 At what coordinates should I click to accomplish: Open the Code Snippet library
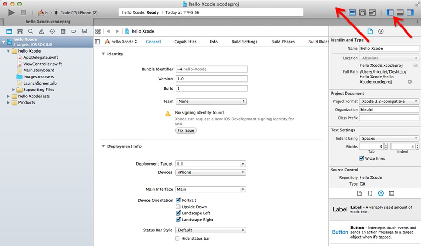tap(370, 193)
